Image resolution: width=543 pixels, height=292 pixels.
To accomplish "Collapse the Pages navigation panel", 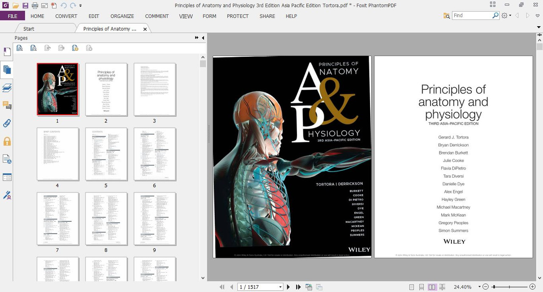I will pyautogui.click(x=203, y=38).
